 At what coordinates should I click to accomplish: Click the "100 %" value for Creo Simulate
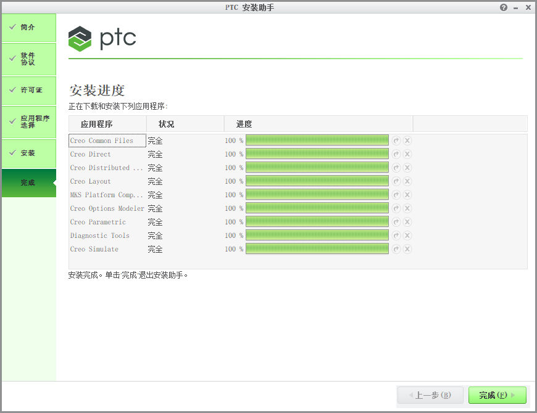(234, 249)
